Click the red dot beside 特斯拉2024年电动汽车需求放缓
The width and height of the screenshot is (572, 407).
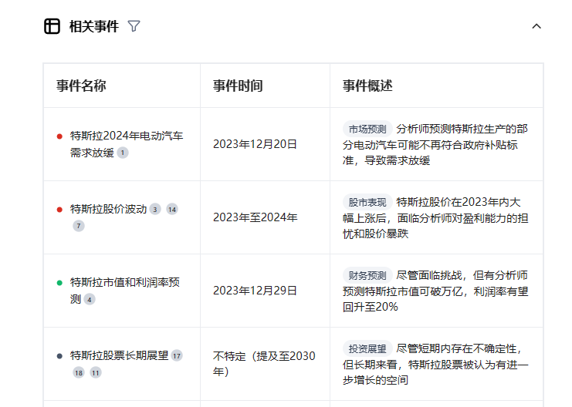60,136
